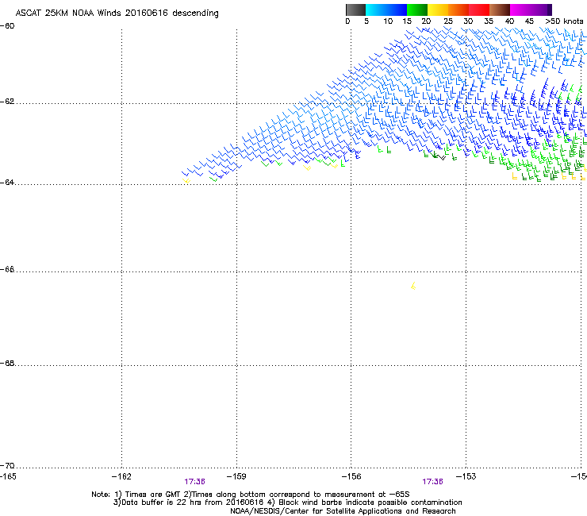
Task: Click the longitude label '-165'
Action: point(8,476)
